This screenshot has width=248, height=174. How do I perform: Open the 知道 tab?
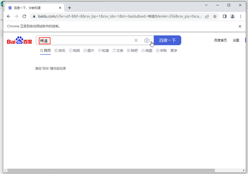pos(103,50)
